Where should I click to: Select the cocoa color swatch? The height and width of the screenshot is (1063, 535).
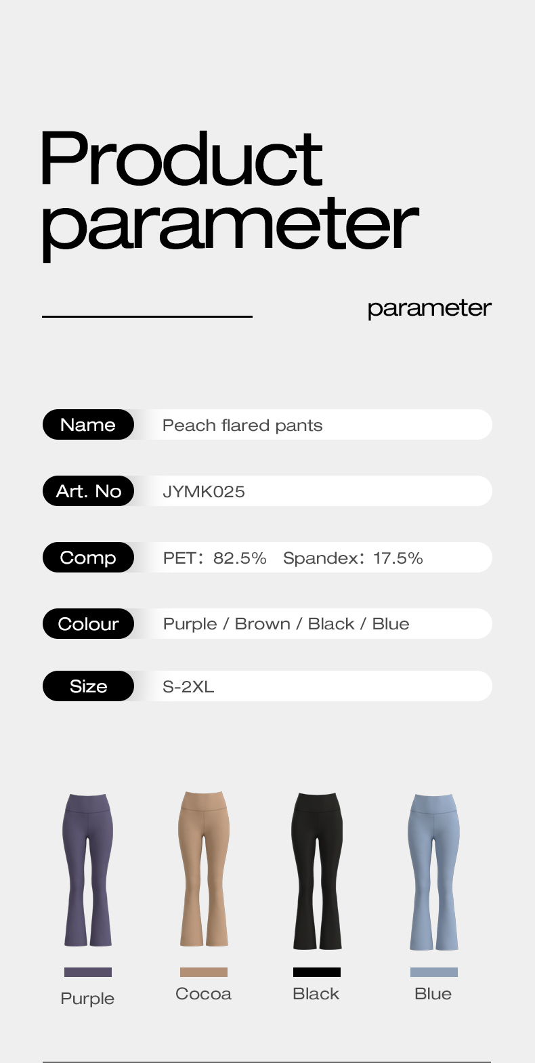pyautogui.click(x=204, y=972)
